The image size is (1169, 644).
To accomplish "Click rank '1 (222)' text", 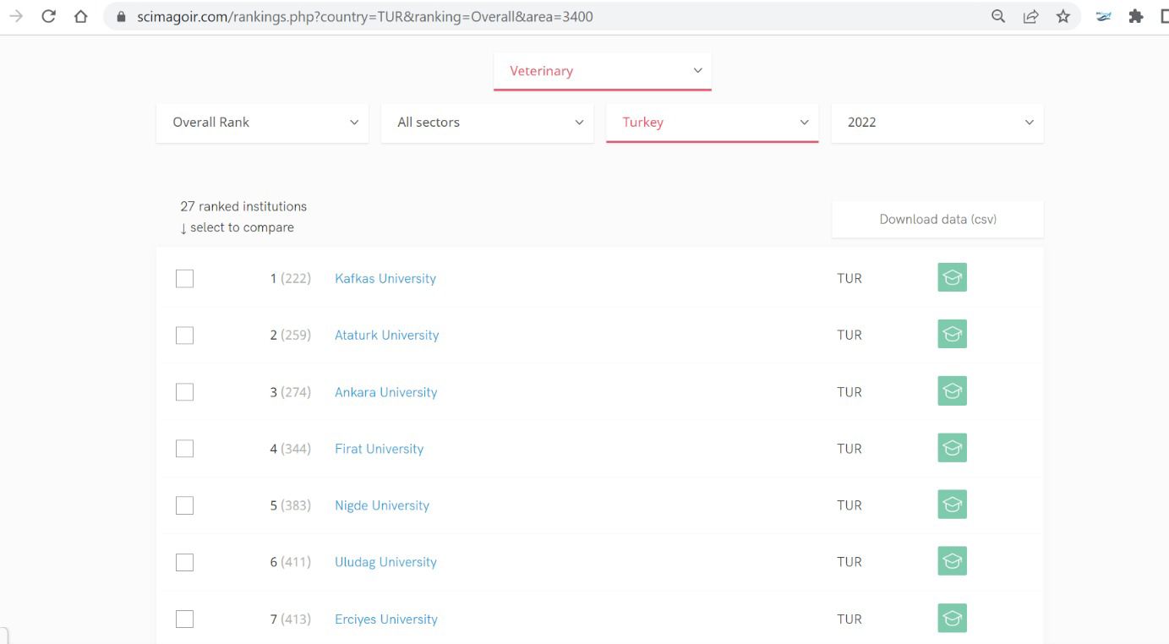I will click(x=291, y=278).
